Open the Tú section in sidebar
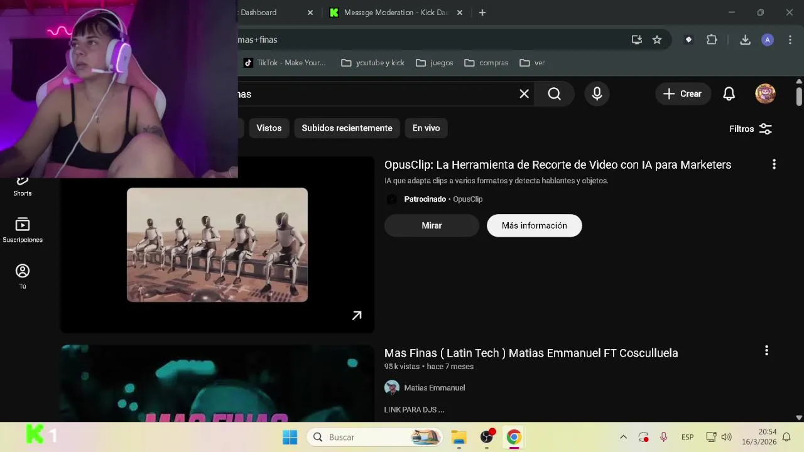This screenshot has width=804, height=452. pos(23,277)
